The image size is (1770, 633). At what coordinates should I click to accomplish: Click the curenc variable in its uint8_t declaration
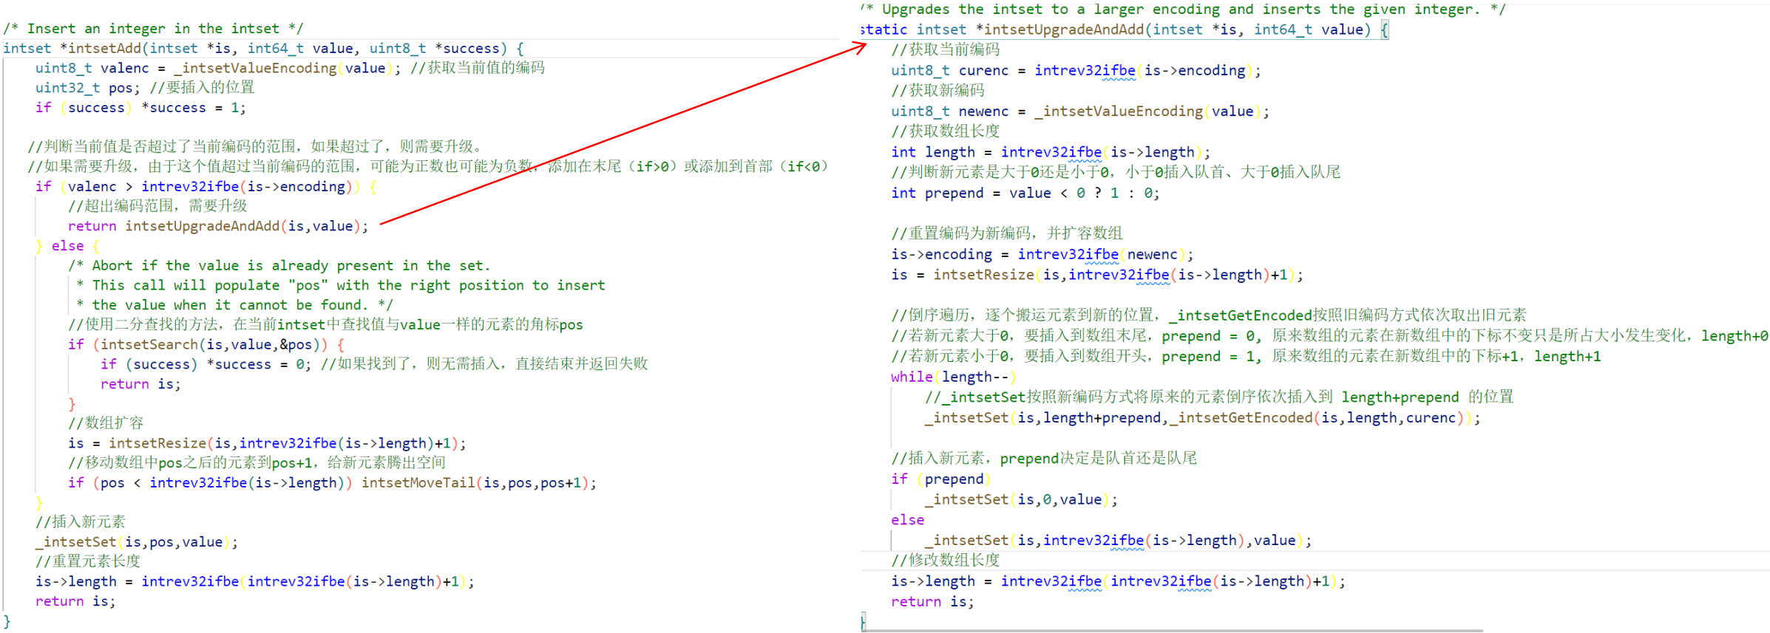tap(983, 70)
